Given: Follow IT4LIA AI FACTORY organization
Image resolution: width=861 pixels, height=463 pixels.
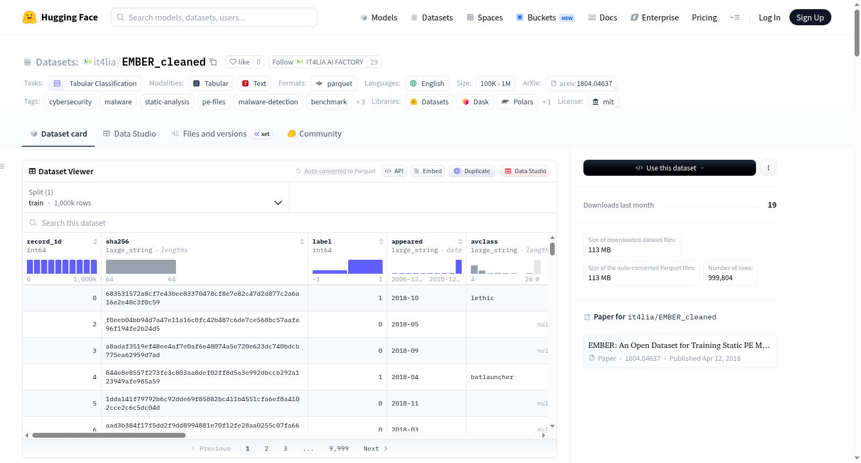Looking at the screenshot, I should 318,62.
